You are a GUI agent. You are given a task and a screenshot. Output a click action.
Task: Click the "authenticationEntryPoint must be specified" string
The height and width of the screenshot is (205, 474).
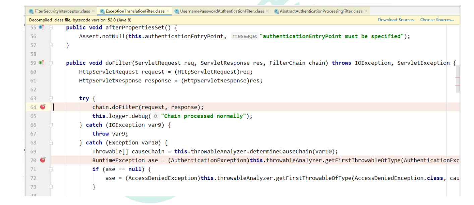click(332, 36)
